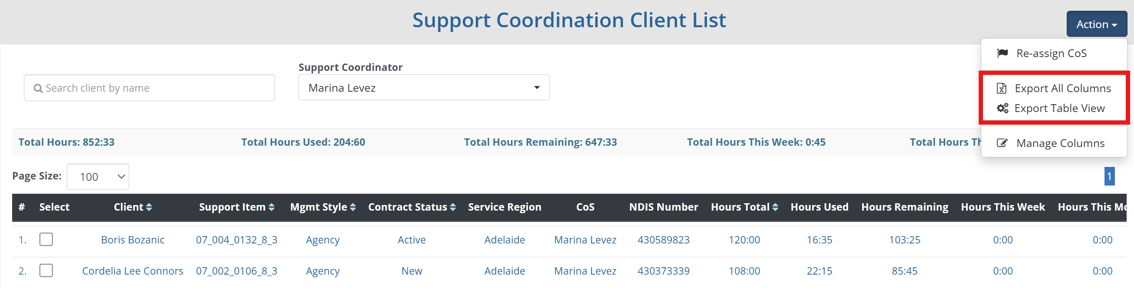Sort table by Client column arrows
The width and height of the screenshot is (1134, 288).
coord(149,207)
